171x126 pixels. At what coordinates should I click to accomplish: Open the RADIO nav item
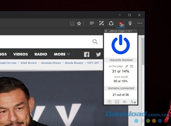pos(41,54)
